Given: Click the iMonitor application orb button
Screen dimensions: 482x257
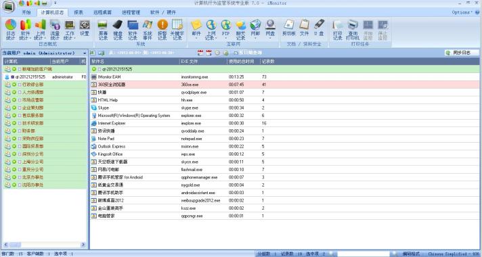Looking at the screenshot, I should click(9, 6).
